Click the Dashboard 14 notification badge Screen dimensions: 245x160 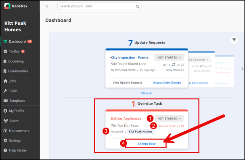(x=29, y=42)
